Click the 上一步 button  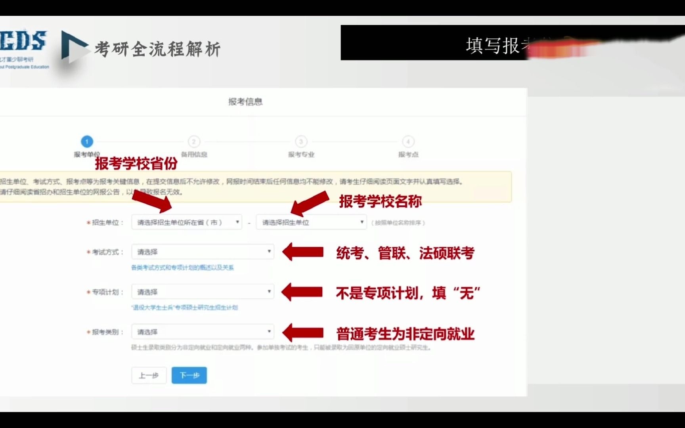[149, 375]
